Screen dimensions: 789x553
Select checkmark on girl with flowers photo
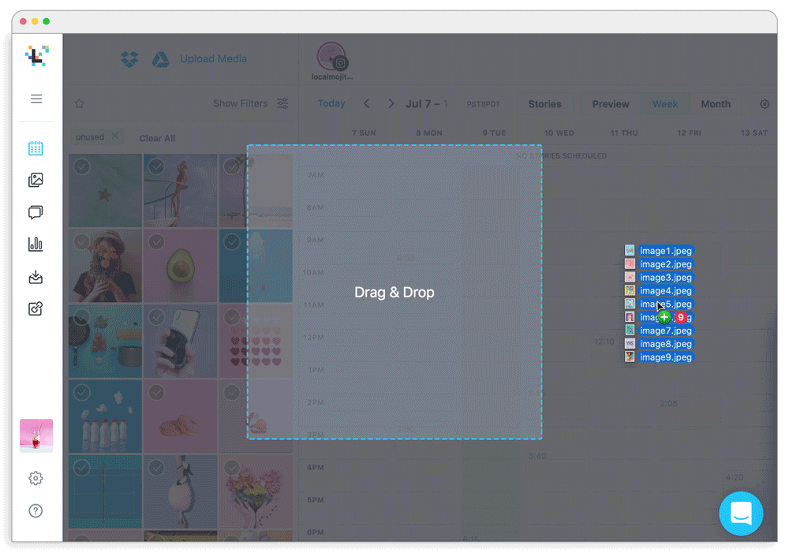coord(81,241)
